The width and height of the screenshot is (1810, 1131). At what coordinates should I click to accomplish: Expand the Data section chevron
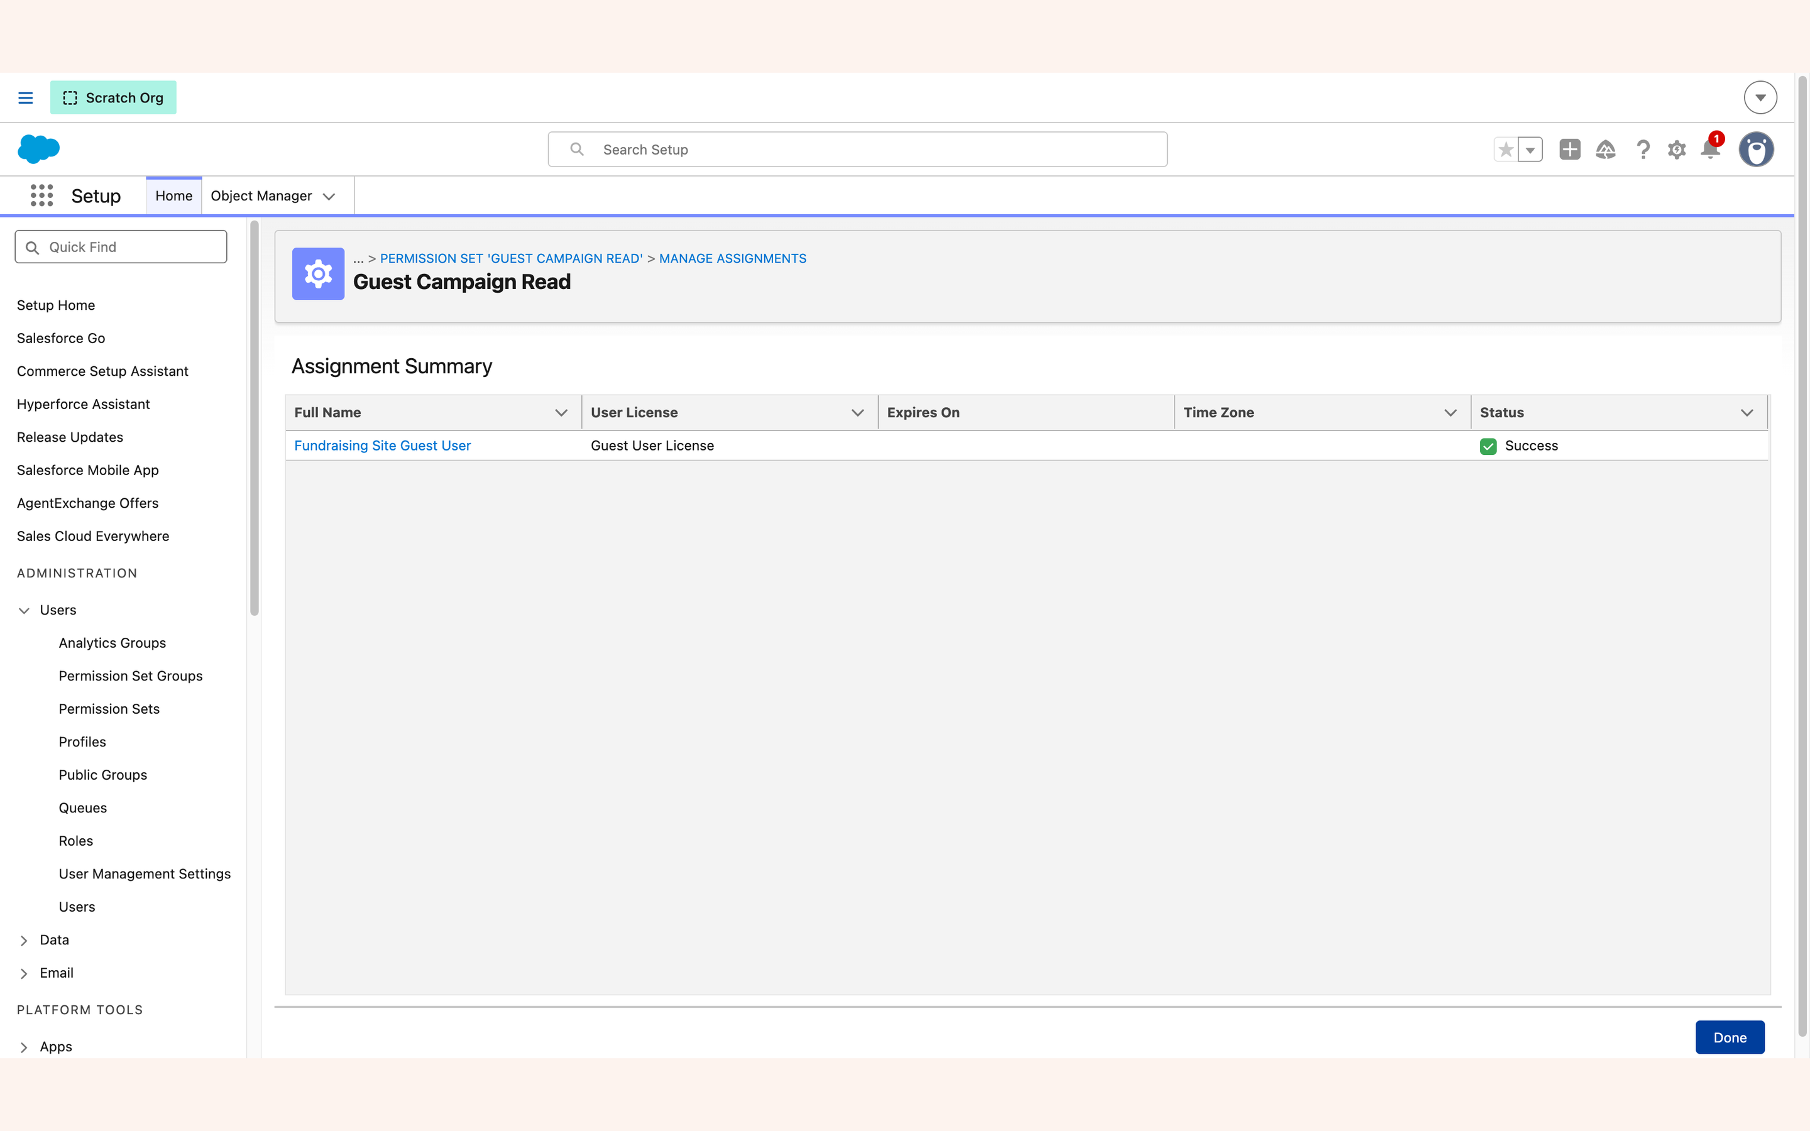click(24, 940)
